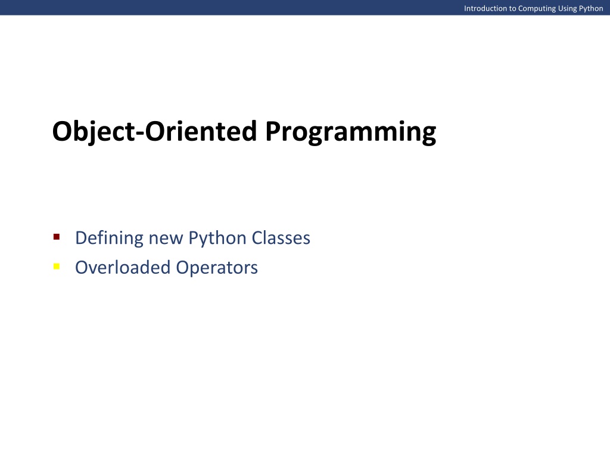Viewport: 610px width, 458px height.
Task: Click the dark blue header bar
Action: coord(305,7)
